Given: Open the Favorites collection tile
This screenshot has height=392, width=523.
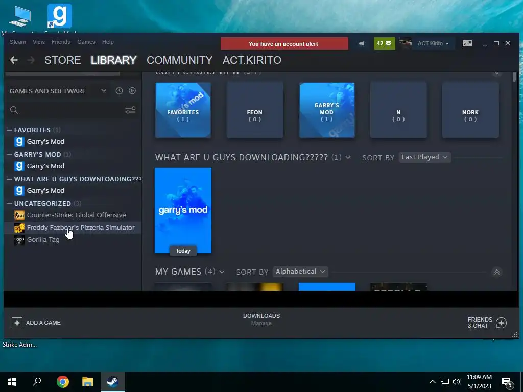Looking at the screenshot, I should [183, 110].
